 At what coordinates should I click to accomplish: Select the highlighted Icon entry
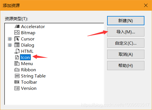point(26,58)
